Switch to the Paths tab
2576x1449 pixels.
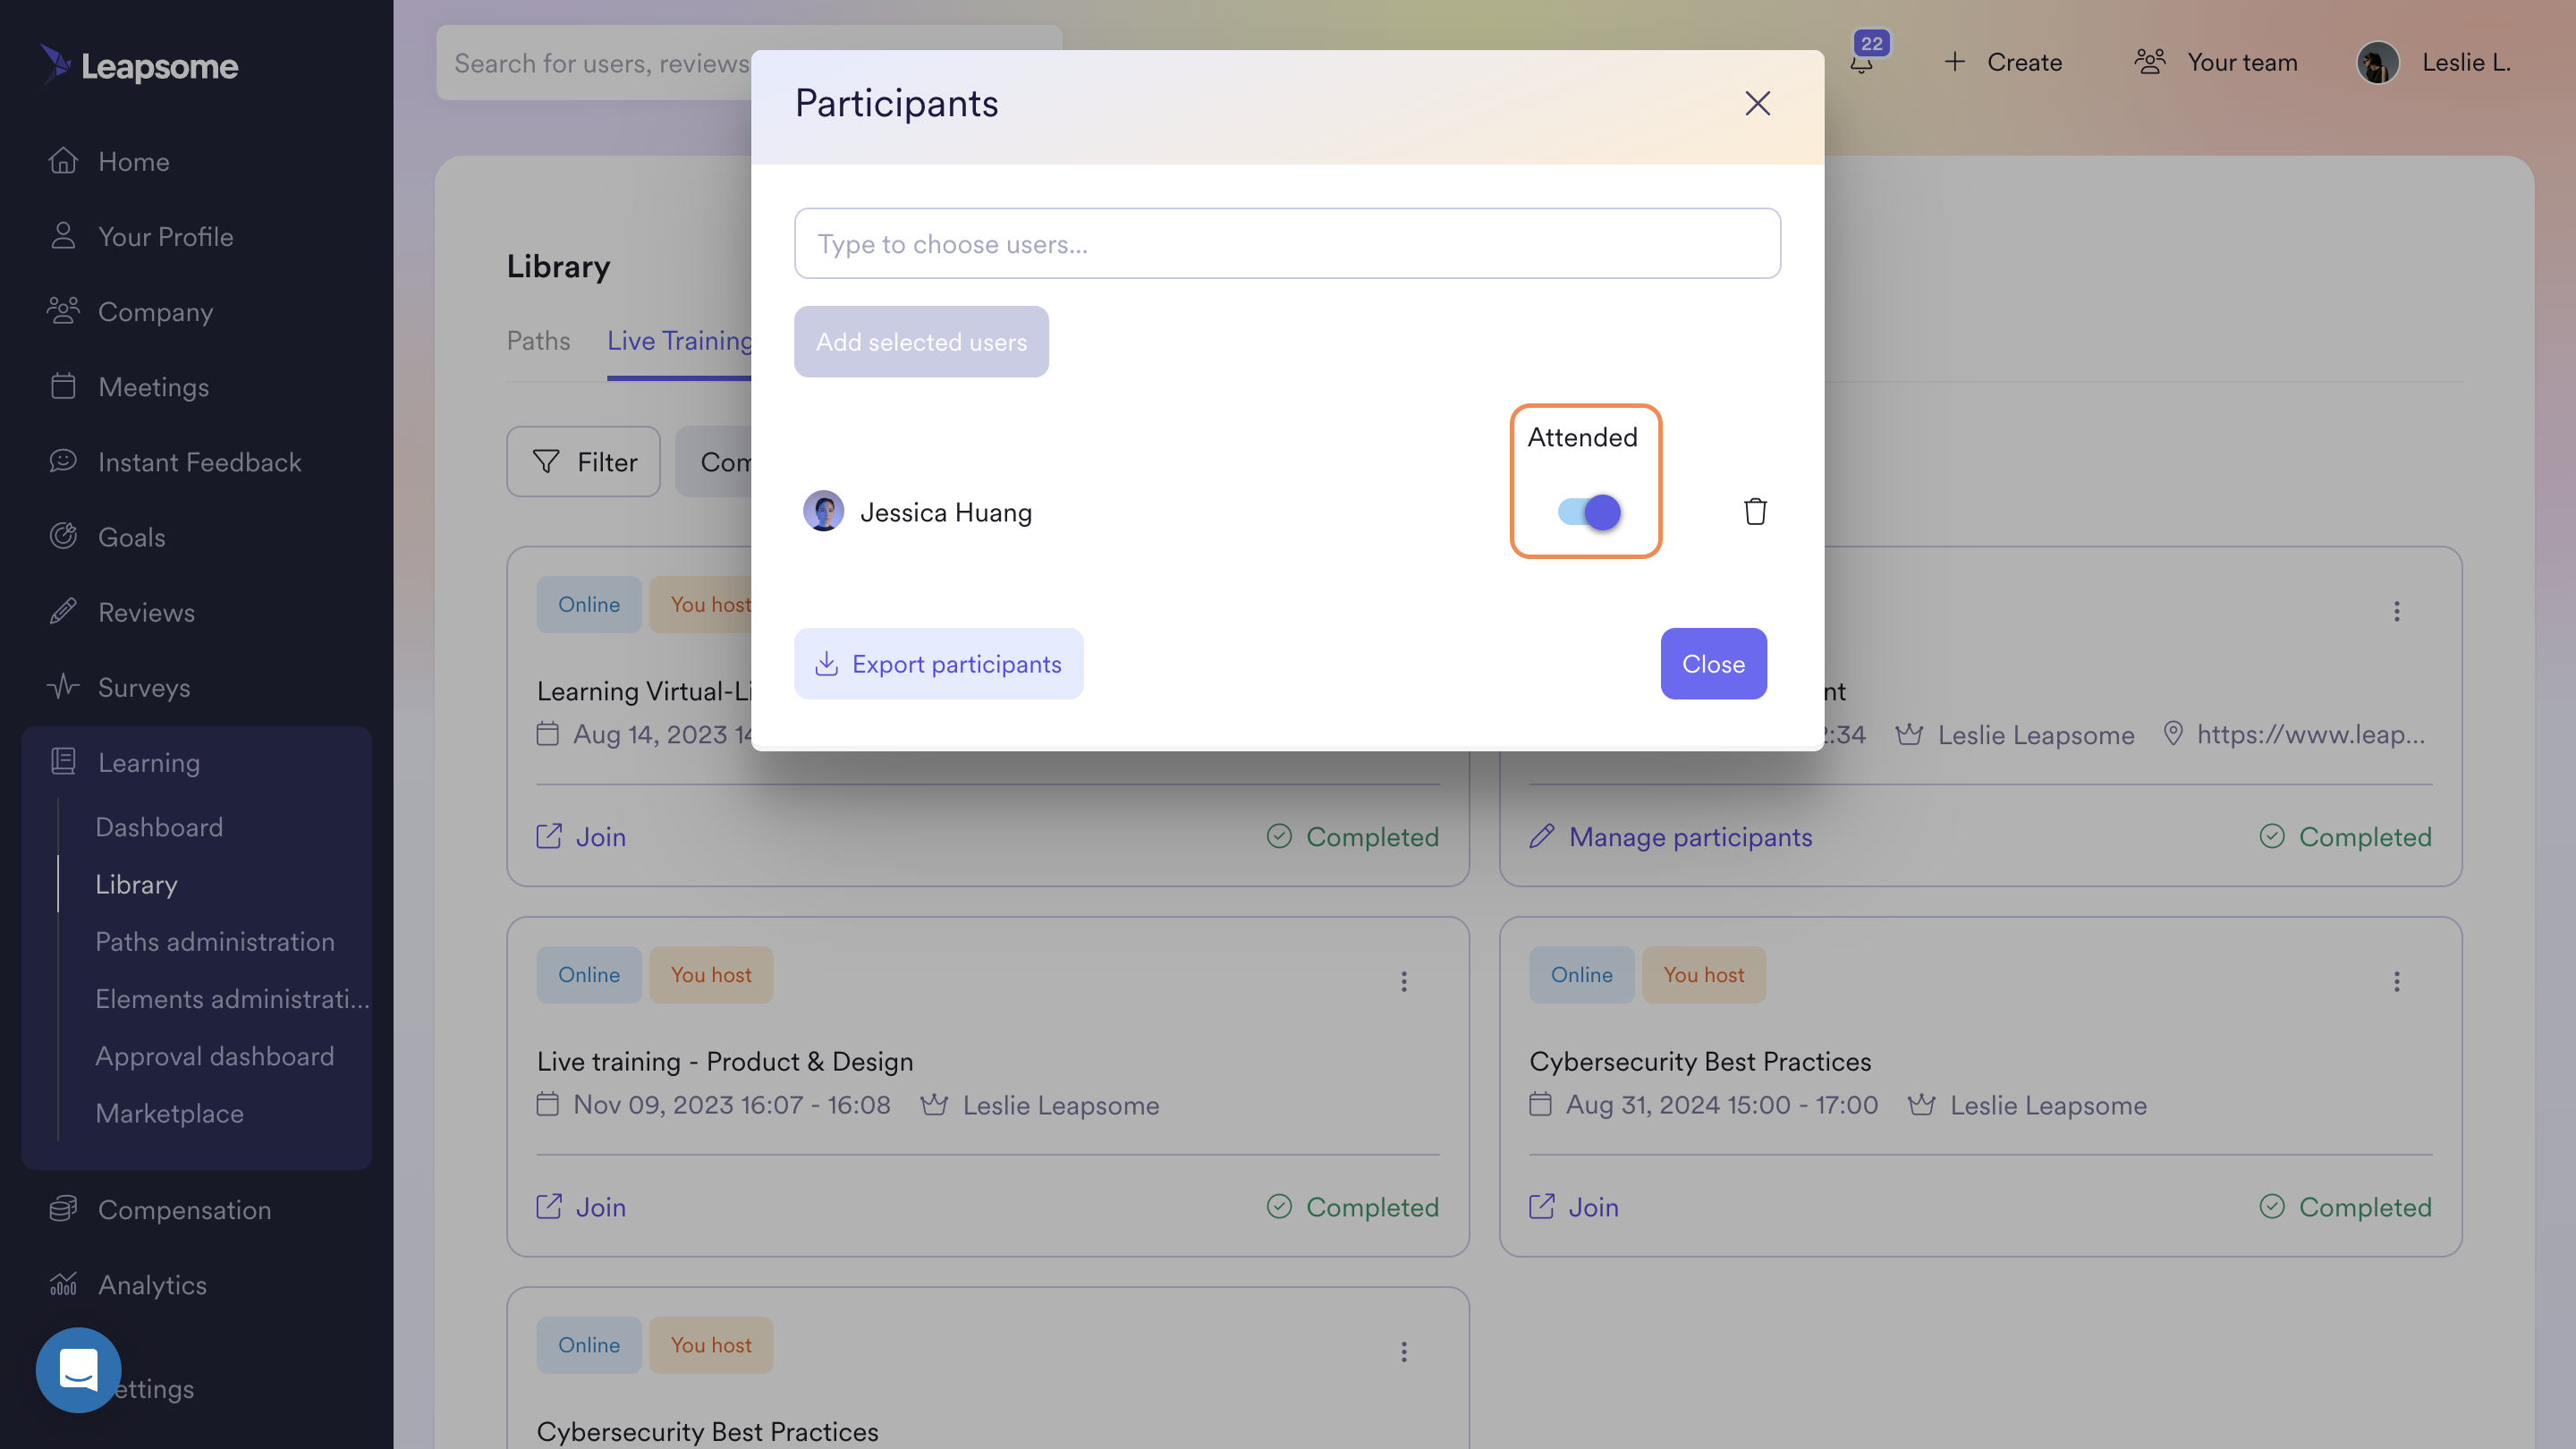click(x=538, y=340)
